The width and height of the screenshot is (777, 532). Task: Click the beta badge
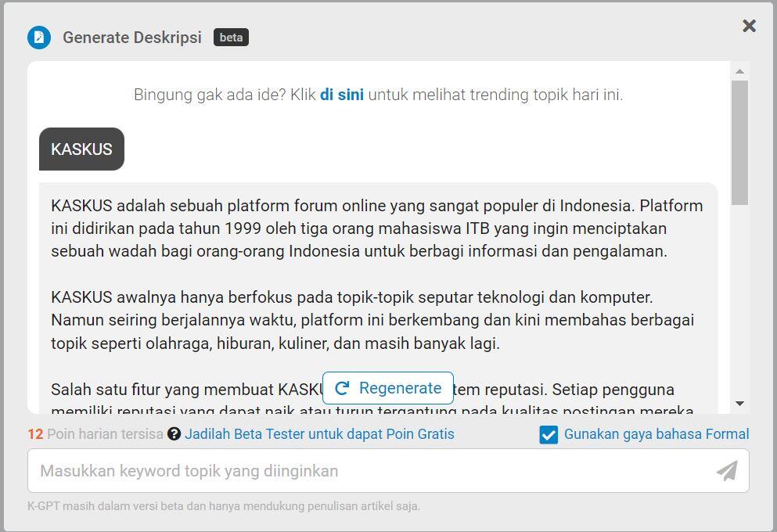(x=231, y=38)
